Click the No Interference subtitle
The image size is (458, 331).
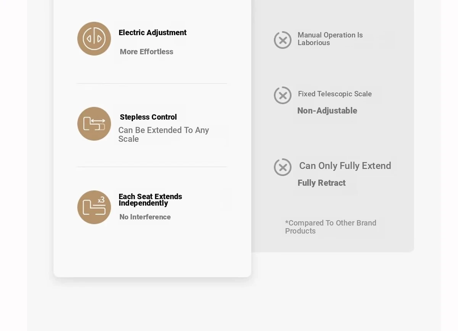pos(145,217)
